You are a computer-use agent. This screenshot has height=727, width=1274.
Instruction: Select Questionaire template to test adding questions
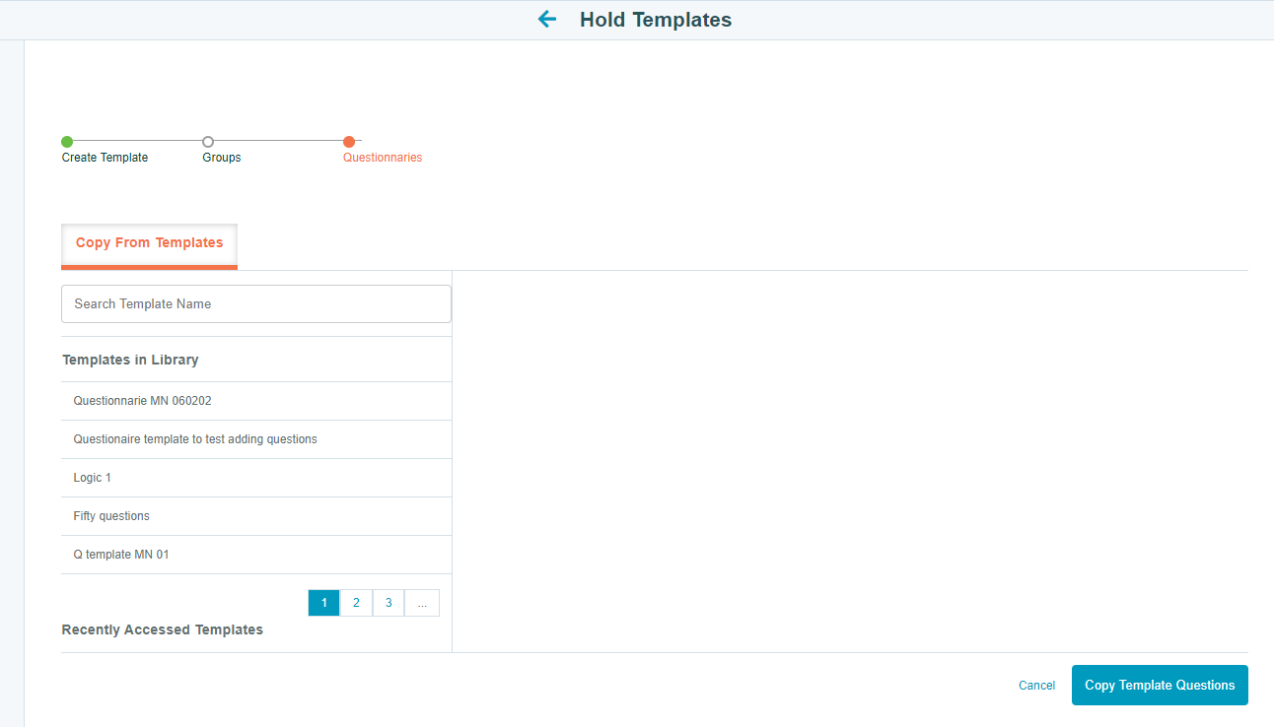coord(256,439)
